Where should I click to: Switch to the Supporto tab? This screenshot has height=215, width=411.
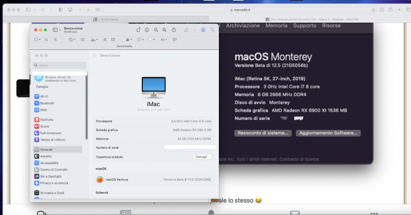click(305, 26)
